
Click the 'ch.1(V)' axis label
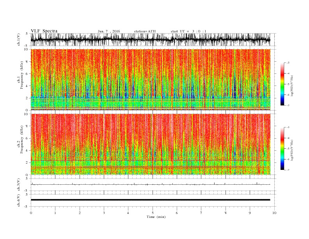(x=19, y=40)
